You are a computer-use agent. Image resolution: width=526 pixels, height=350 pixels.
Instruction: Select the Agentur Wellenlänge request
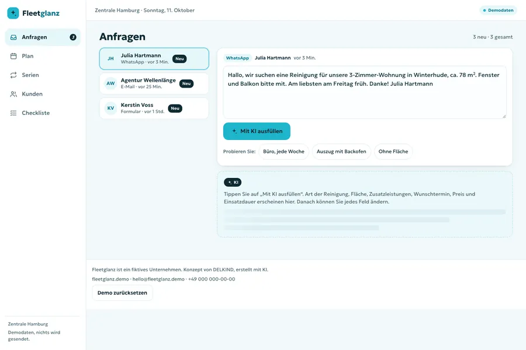point(154,83)
